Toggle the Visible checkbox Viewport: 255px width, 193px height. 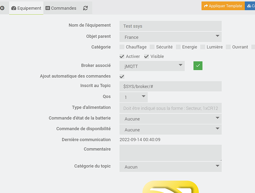[146, 56]
